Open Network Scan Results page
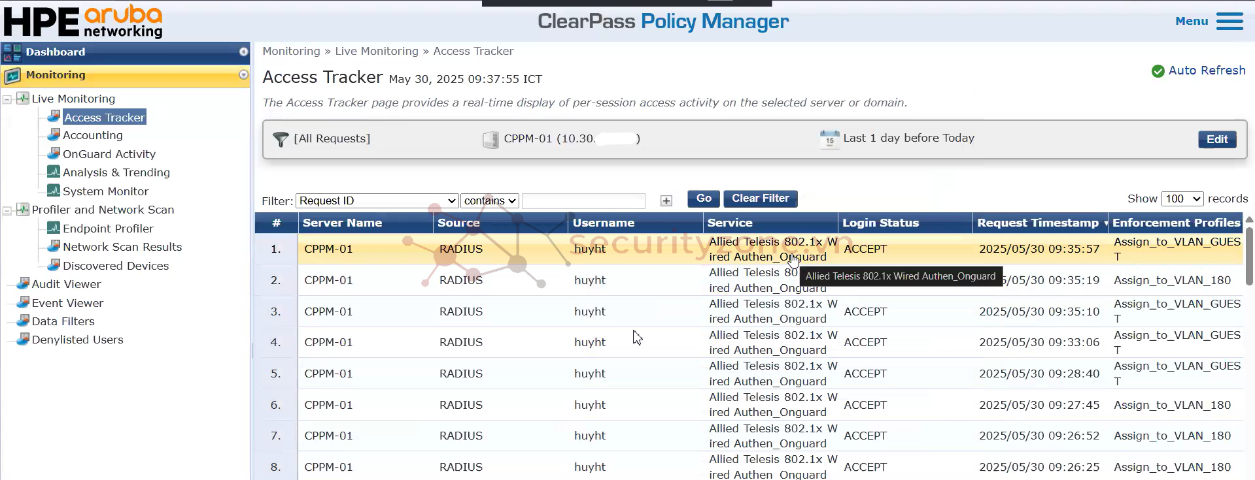 pyautogui.click(x=122, y=247)
